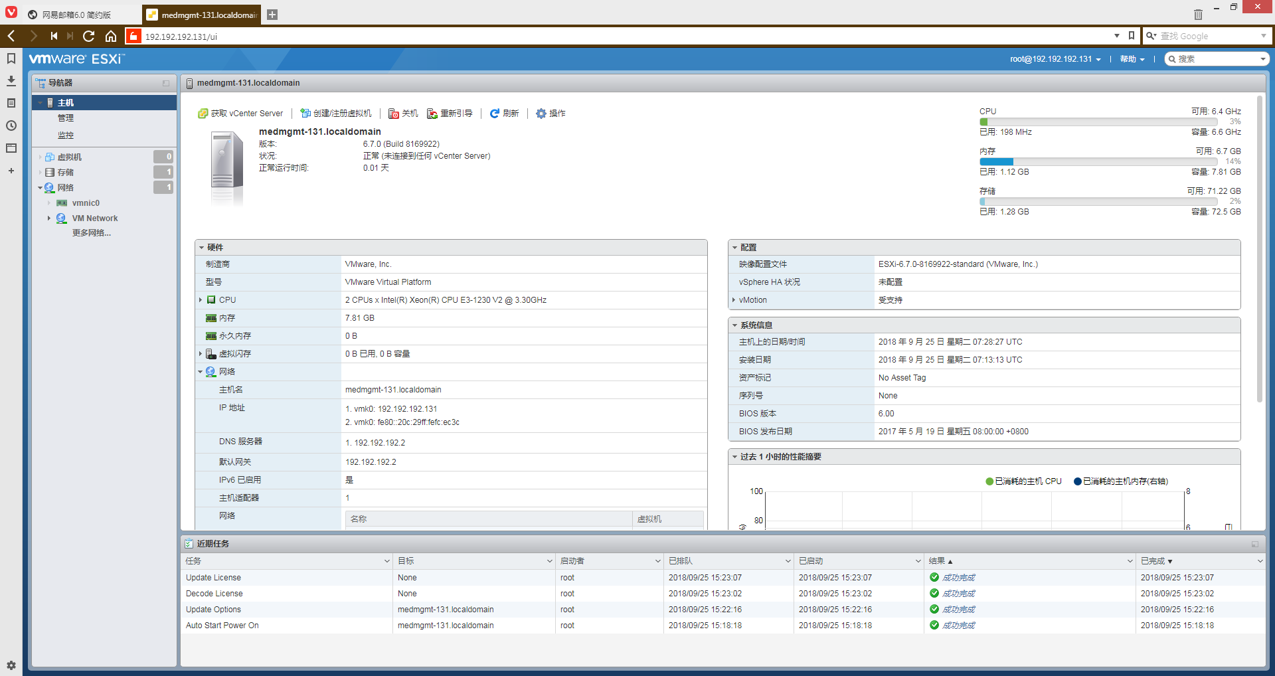The height and width of the screenshot is (676, 1275).
Task: Open address bar history dropdown
Action: click(x=1117, y=36)
